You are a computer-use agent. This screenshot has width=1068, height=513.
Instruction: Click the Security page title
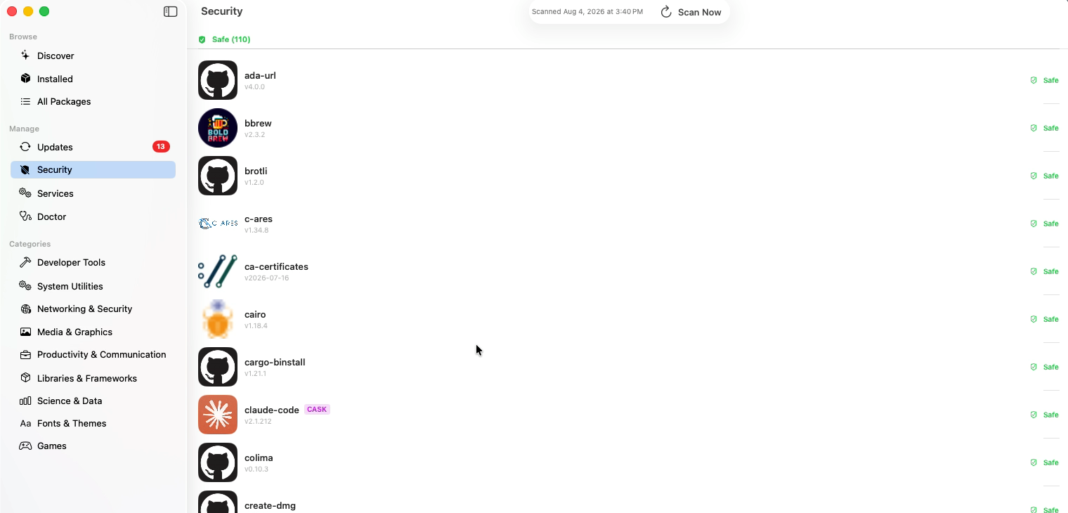click(222, 11)
